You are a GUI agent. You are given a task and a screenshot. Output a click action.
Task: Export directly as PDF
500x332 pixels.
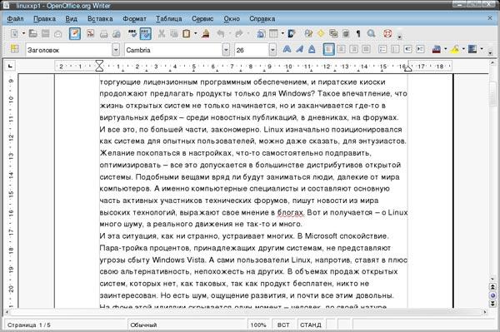tap(90, 33)
